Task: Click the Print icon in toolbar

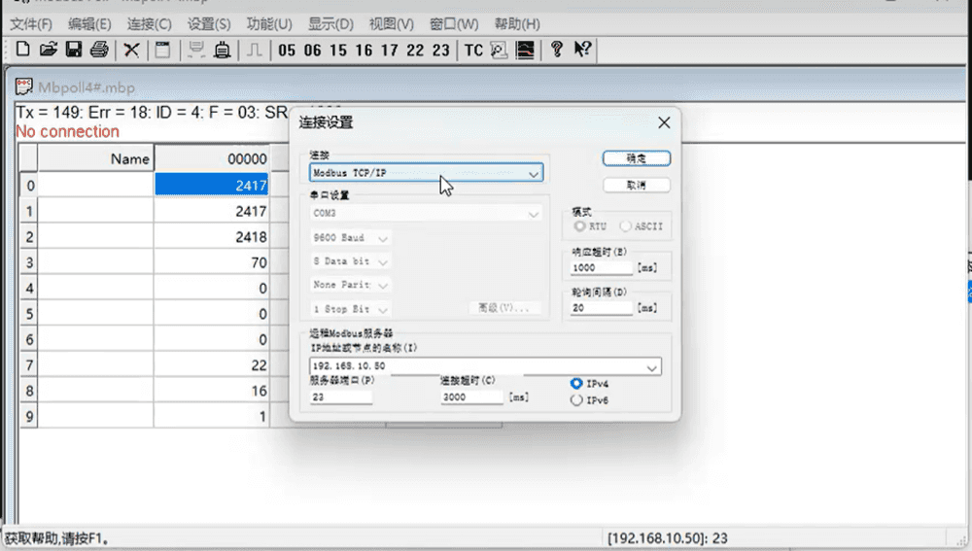Action: pos(99,50)
